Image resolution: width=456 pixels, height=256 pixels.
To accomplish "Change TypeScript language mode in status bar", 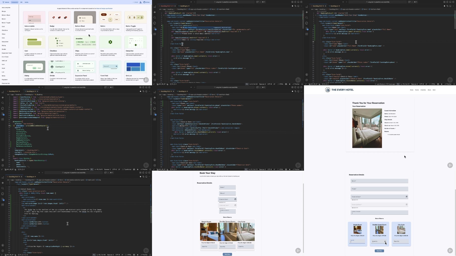I will pos(127,169).
